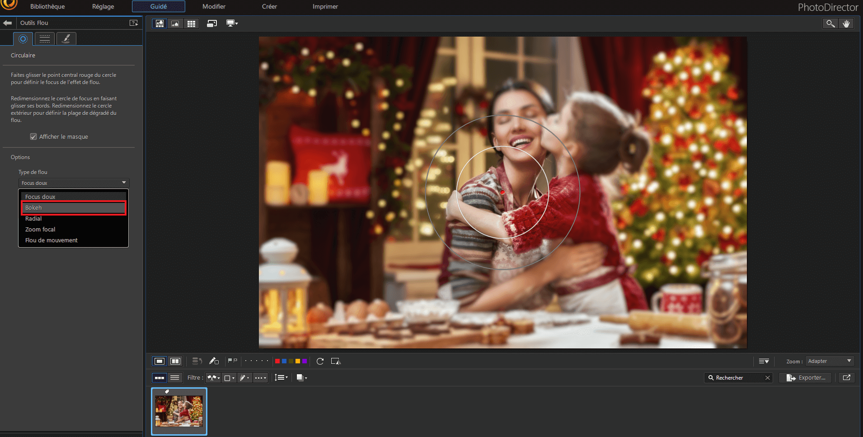Viewport: 863px width, 437px height.
Task: Expand the Zoom Adapter dropdown
Action: pos(830,361)
